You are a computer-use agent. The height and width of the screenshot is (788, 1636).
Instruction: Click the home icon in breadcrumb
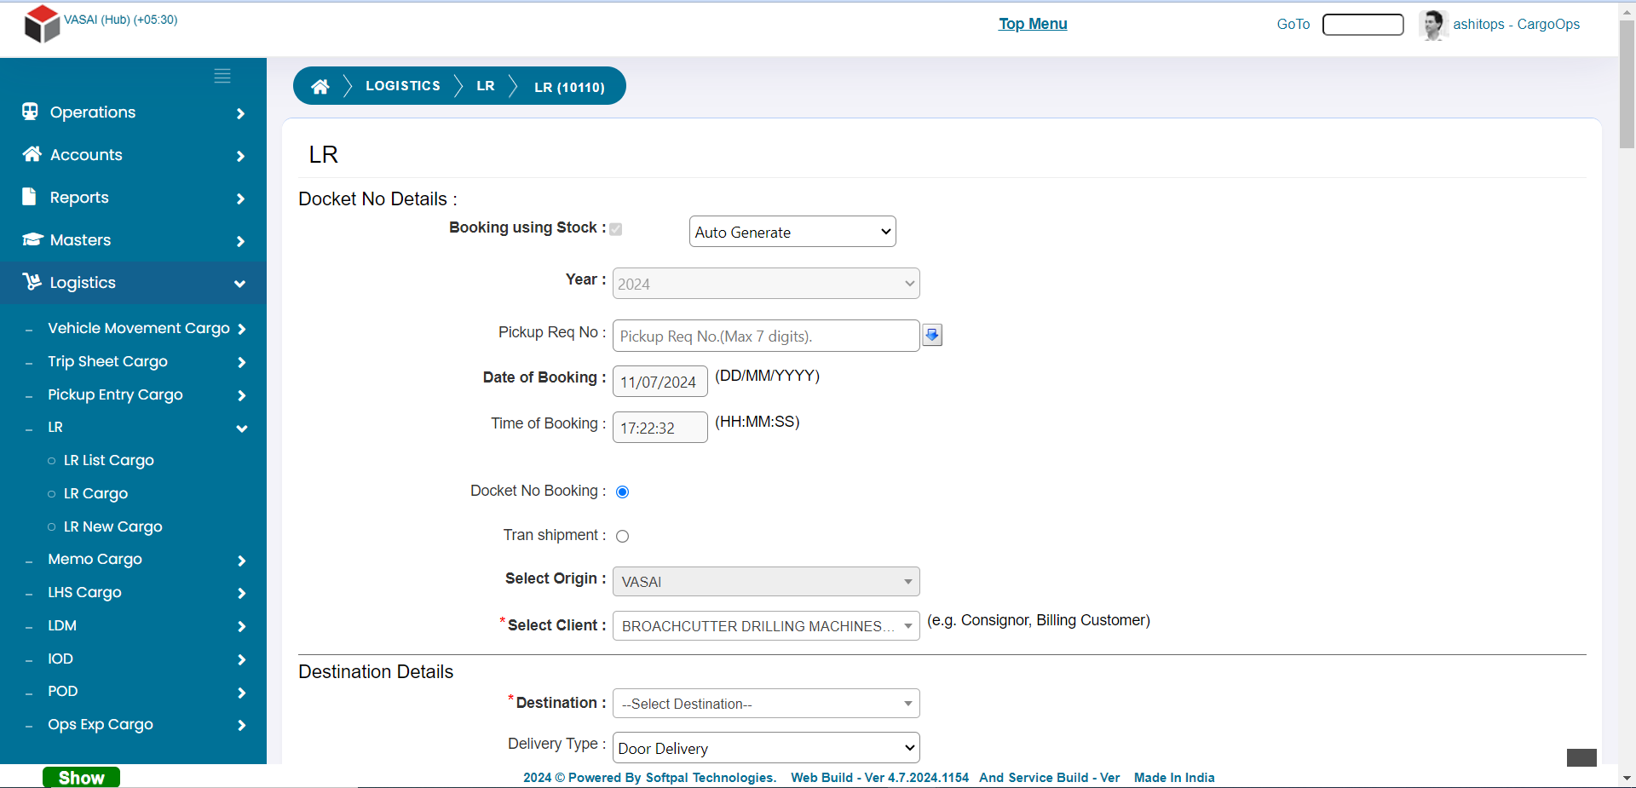click(320, 86)
